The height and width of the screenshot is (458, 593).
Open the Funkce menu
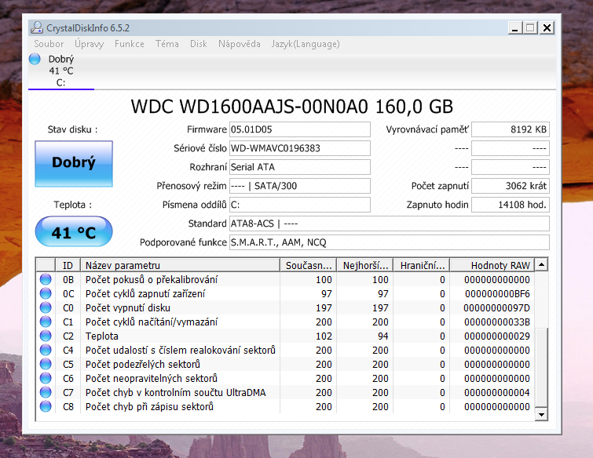point(130,44)
